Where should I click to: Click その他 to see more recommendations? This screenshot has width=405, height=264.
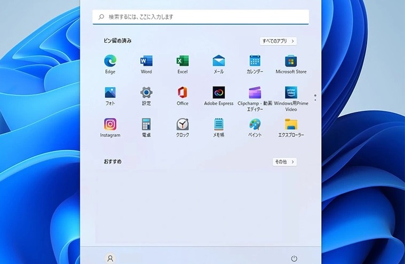(x=284, y=162)
